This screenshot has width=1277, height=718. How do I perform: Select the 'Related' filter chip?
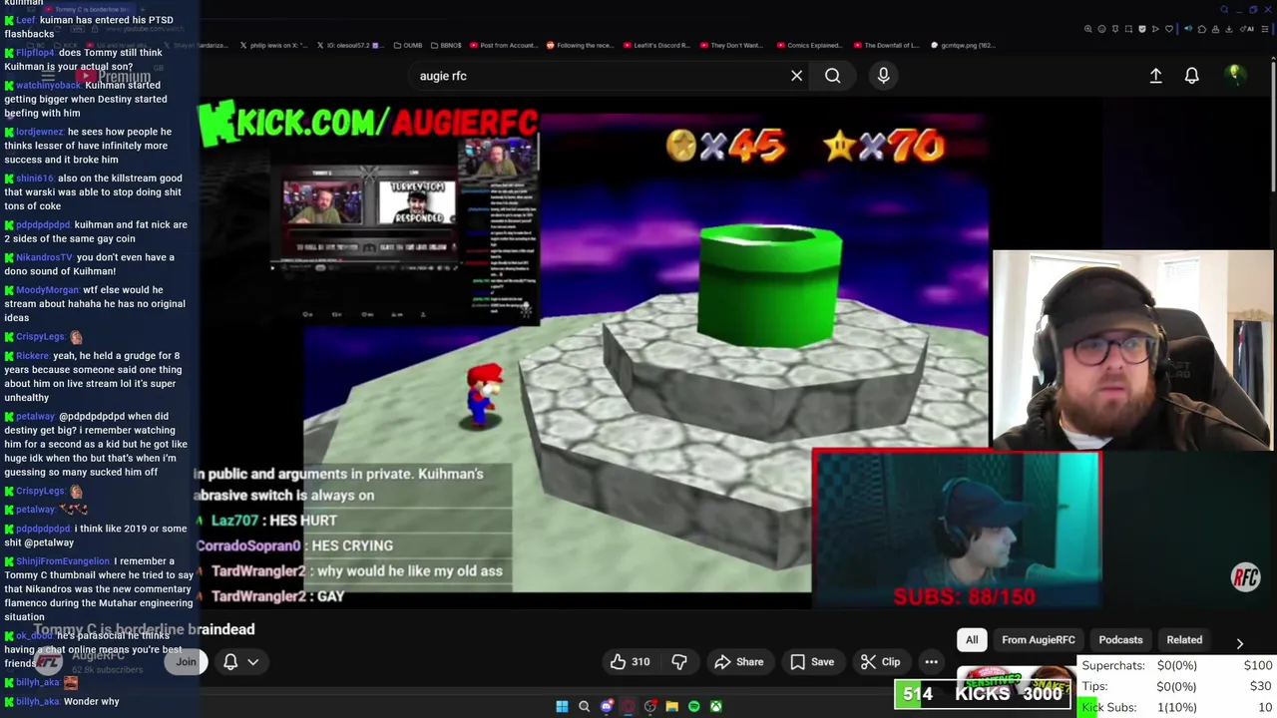point(1184,640)
